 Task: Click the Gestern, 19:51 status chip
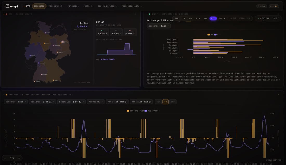pyautogui.click(x=268, y=18)
